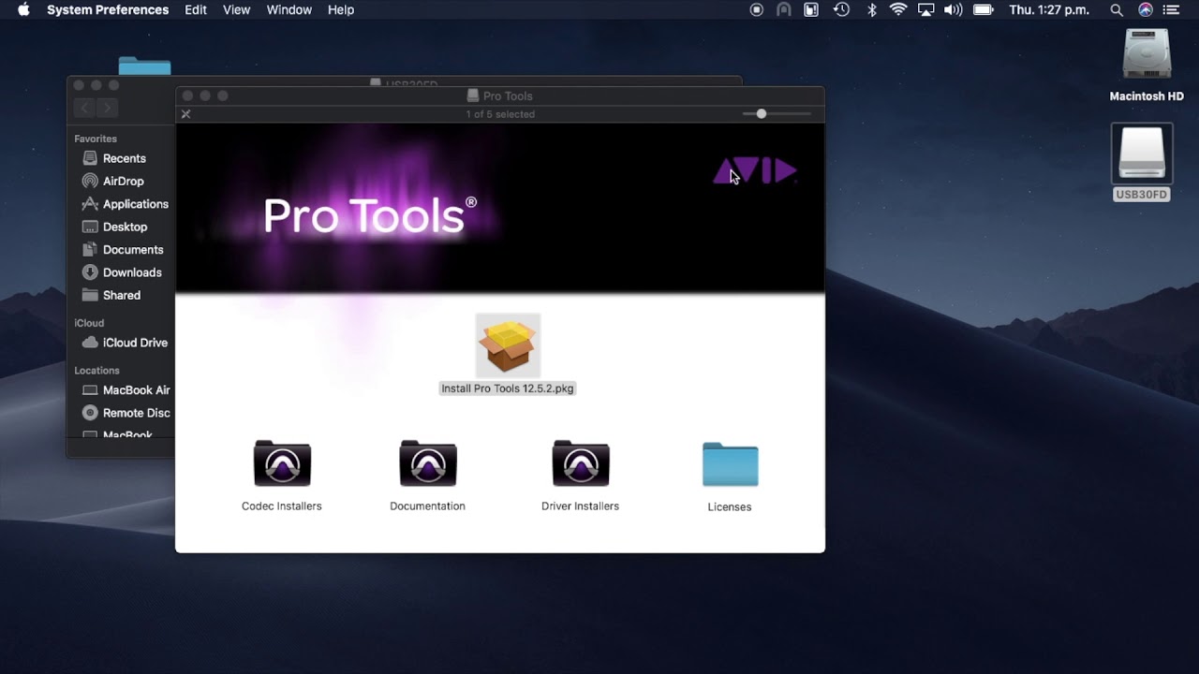This screenshot has width=1199, height=674.
Task: Go to Applications in Finder sidebar
Action: point(125,204)
